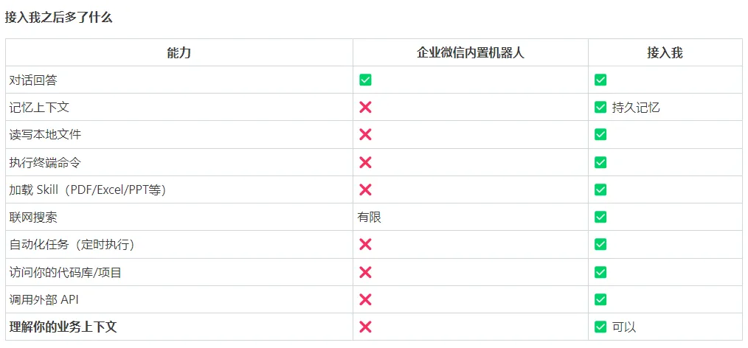Click the 接入我 column header
748x348 pixels.
665,52
